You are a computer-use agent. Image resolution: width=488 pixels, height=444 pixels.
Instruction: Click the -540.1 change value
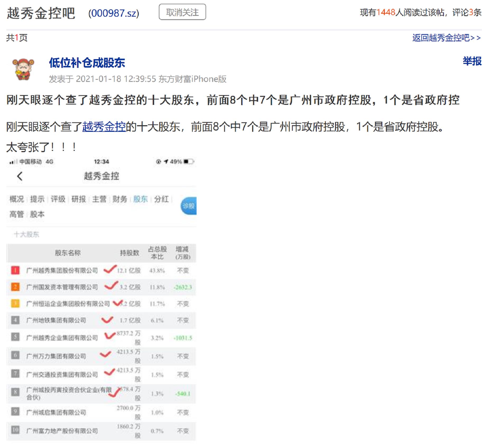point(183,394)
